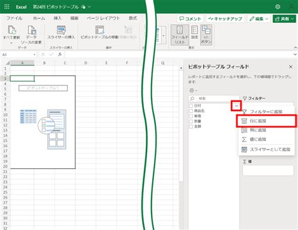298x230 pixels.
Task: Check the 商品名 field checkbox
Action: coord(191,111)
